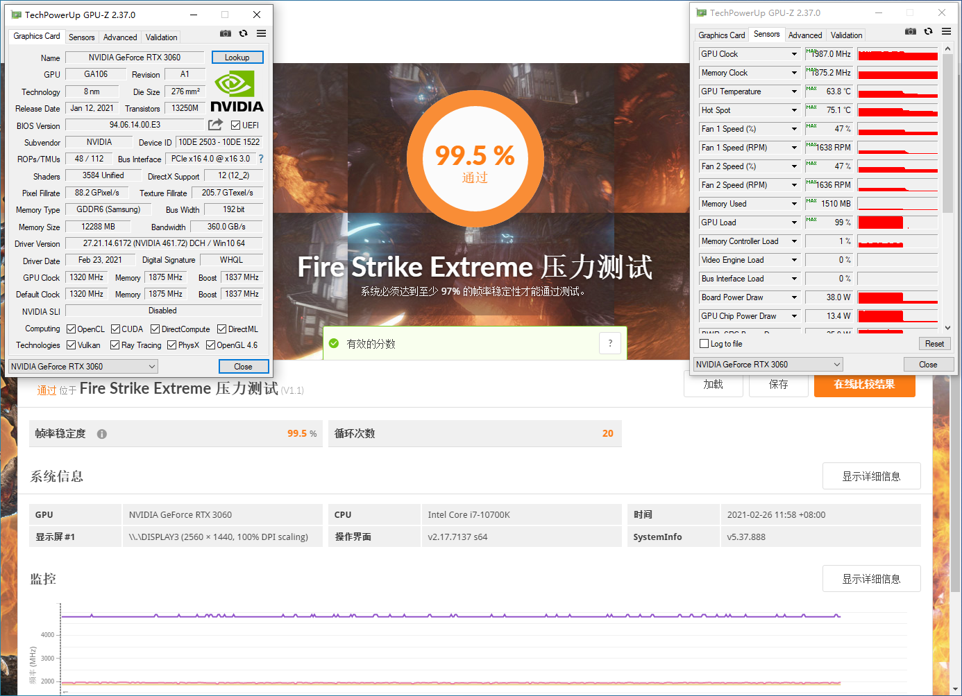Click the BIOS Version field 94.06.14.00.E3

(135, 125)
